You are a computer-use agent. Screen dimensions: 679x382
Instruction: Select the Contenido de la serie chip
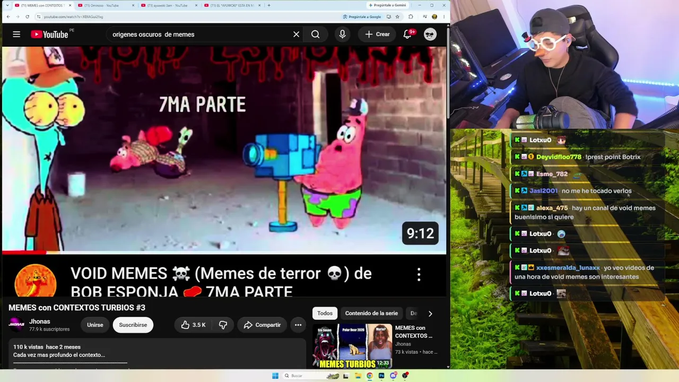[x=371, y=314]
